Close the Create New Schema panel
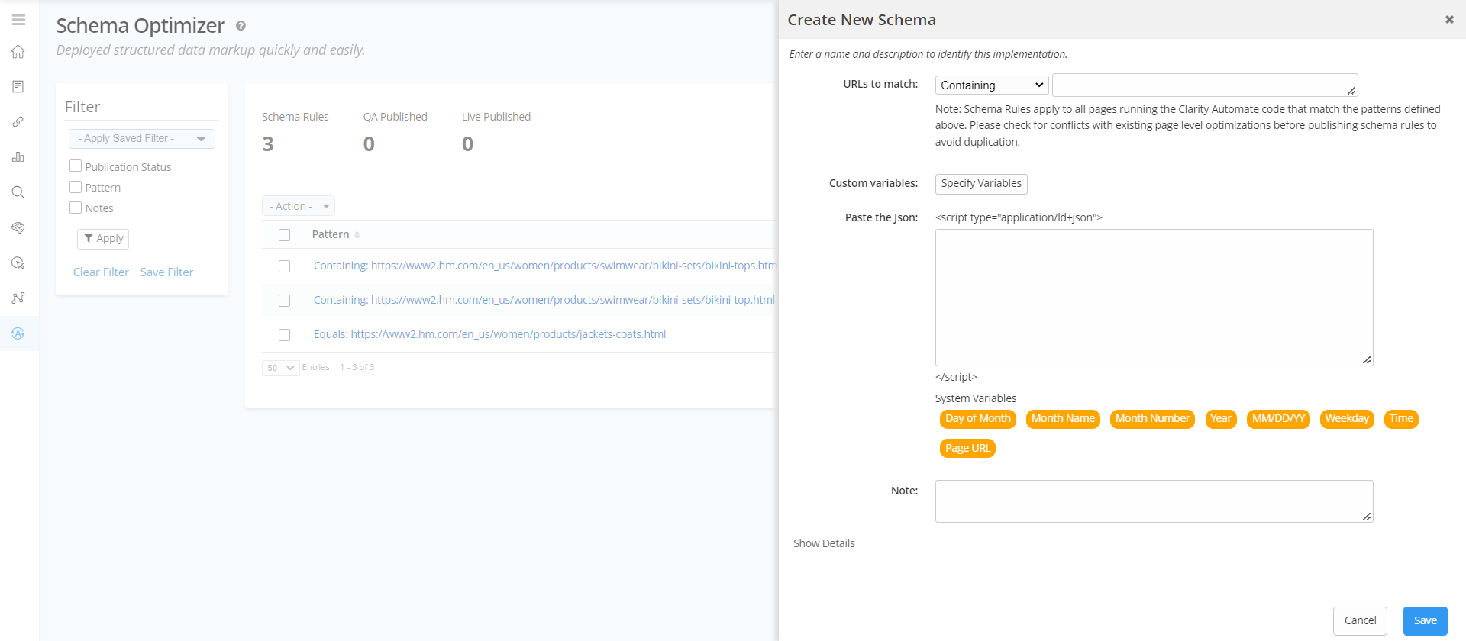Screen dimensions: 1466x641 tap(1448, 20)
